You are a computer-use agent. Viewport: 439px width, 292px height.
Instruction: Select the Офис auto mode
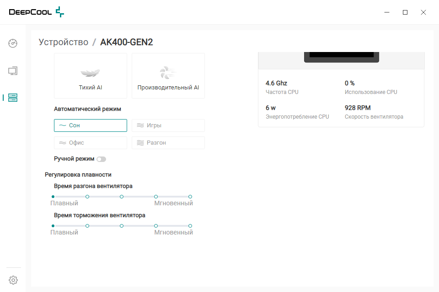coord(91,143)
